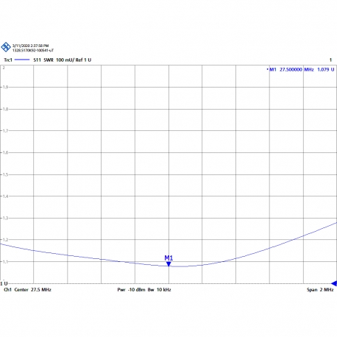Image resolution: width=337 pixels, height=337 pixels.
Task: Select the Trc1 trace label
Action: (8, 60)
